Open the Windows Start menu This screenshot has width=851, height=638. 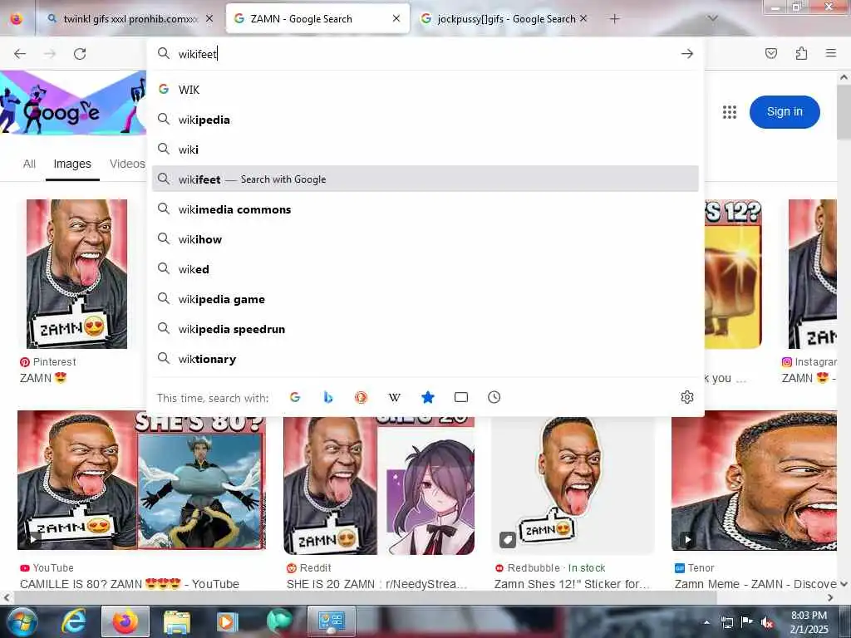coord(21,621)
